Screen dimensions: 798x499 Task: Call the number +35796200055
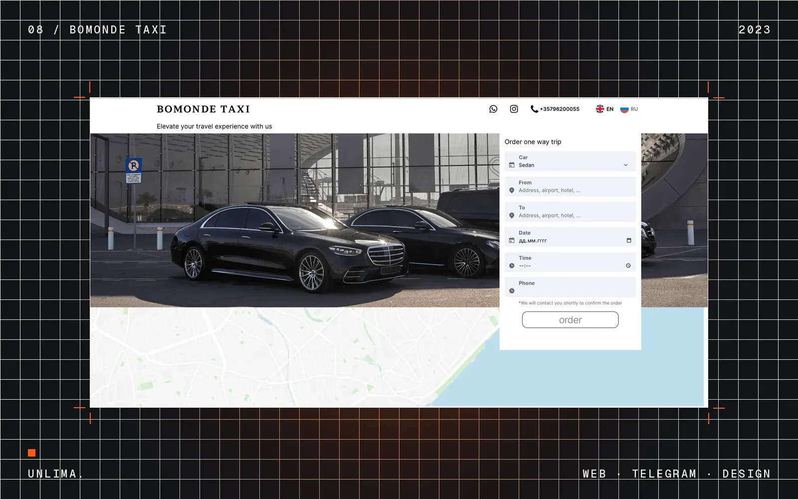click(560, 109)
